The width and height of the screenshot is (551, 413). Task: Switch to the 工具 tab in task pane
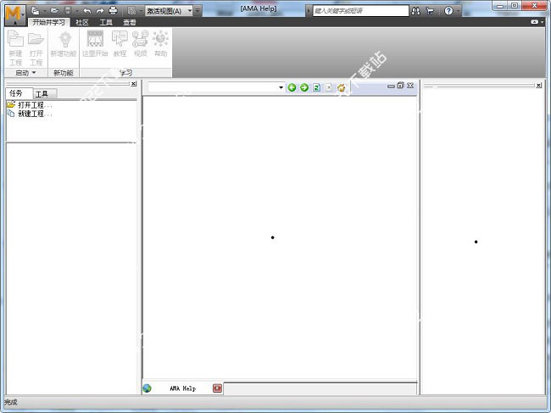[42, 93]
